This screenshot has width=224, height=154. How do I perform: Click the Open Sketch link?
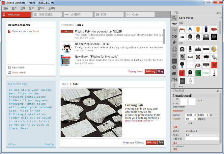coord(19,72)
